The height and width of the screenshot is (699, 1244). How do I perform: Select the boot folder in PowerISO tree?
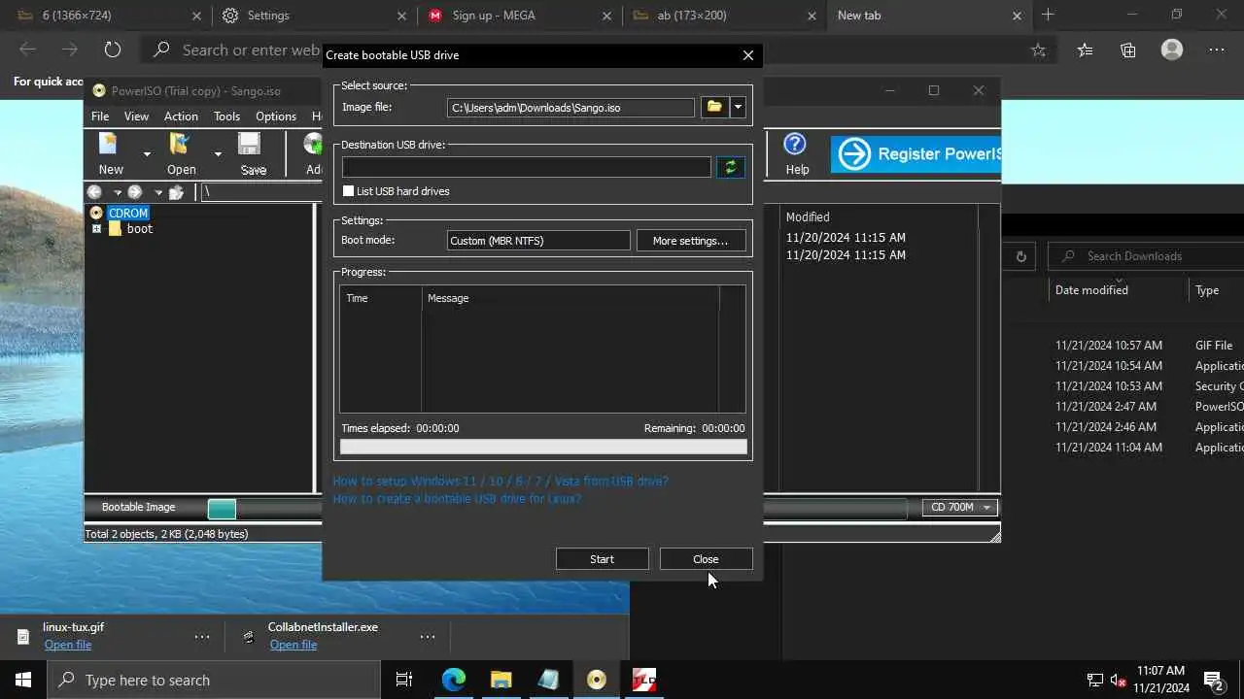click(139, 229)
